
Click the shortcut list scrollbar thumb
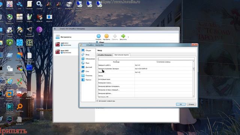coord(193,69)
